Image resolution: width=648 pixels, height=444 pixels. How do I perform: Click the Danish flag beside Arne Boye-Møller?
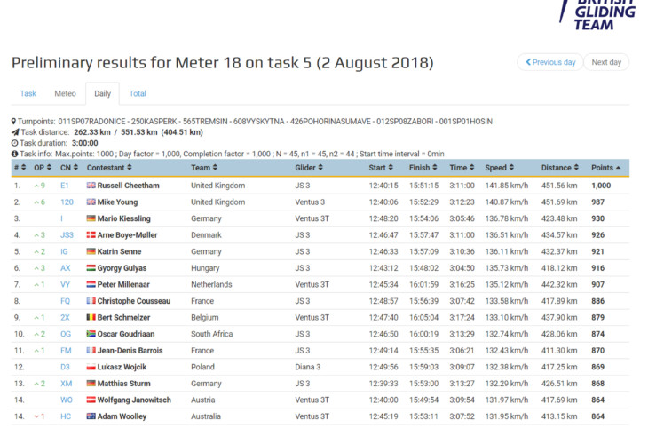(91, 234)
